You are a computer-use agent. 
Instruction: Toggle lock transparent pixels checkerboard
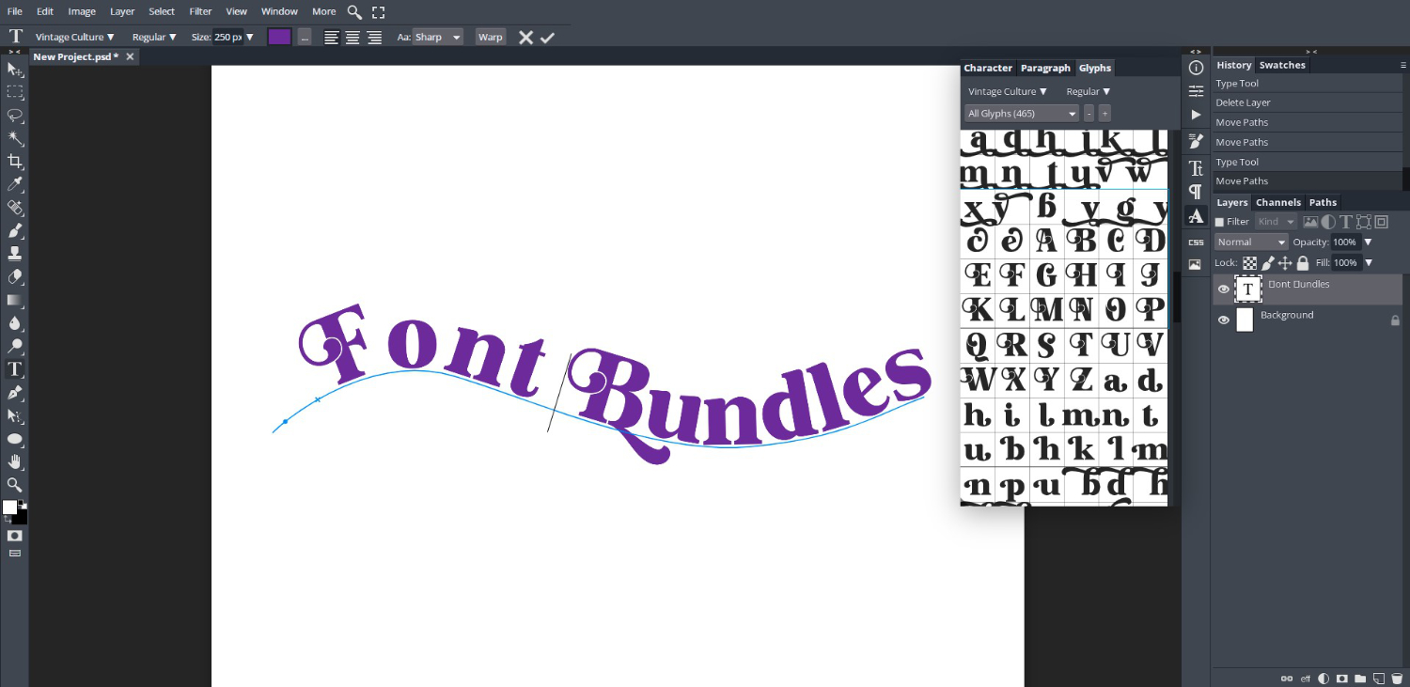click(1250, 263)
